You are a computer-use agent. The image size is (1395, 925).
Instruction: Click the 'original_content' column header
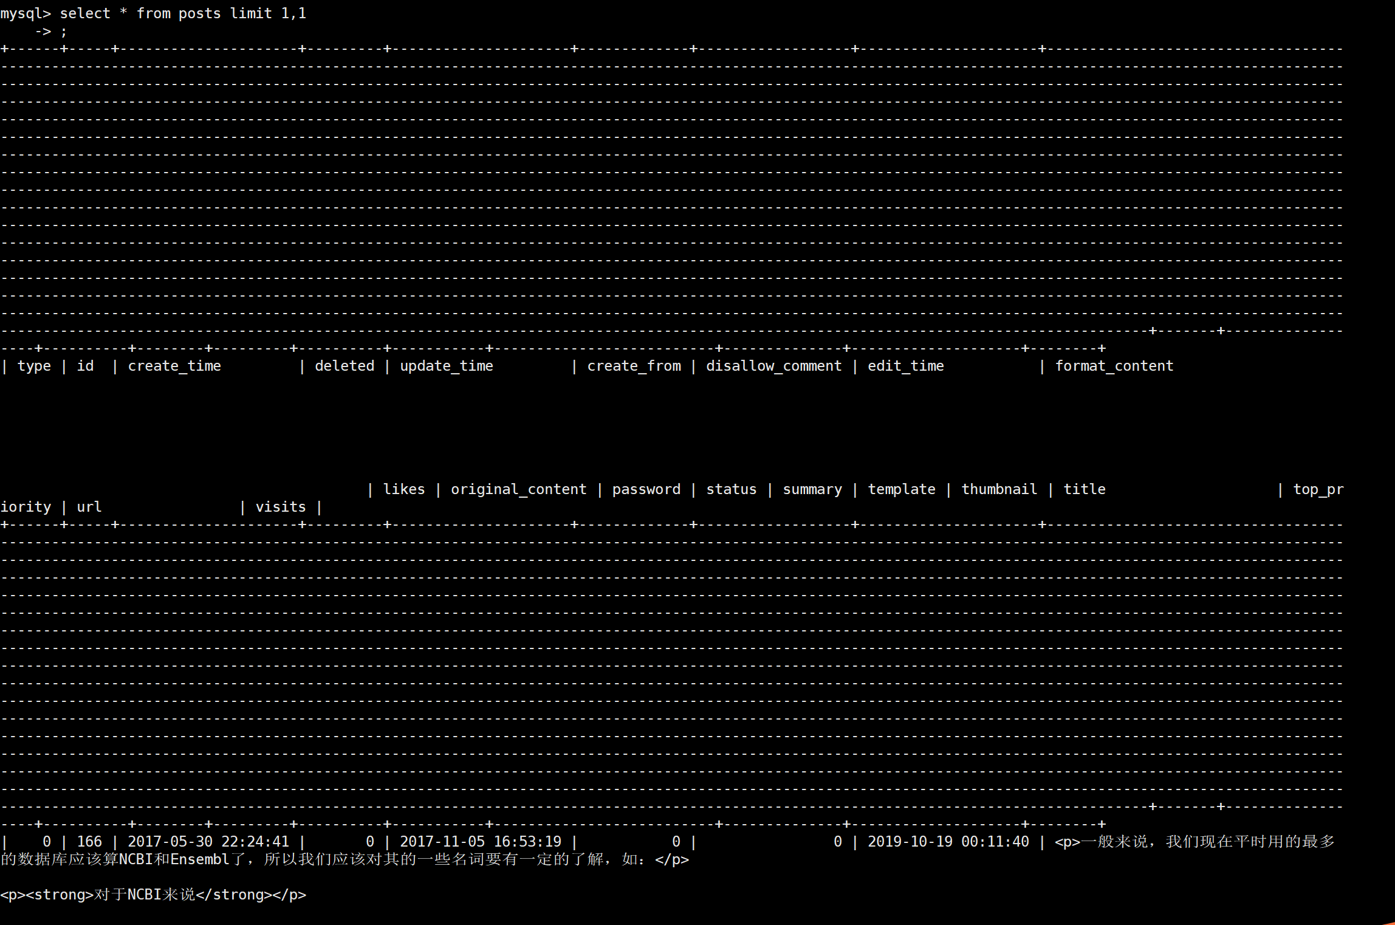519,489
